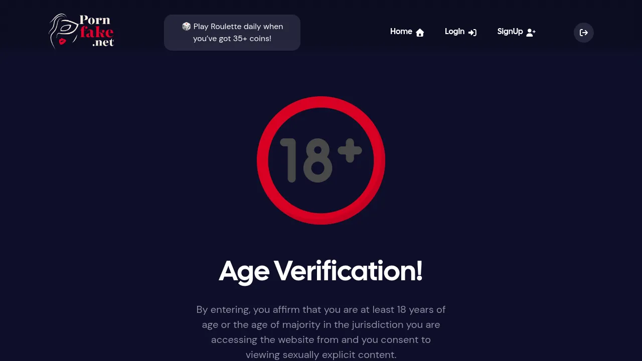Viewport: 642px width, 361px height.
Task: Click "viewing sexually explicit content" line
Action: [x=321, y=354]
